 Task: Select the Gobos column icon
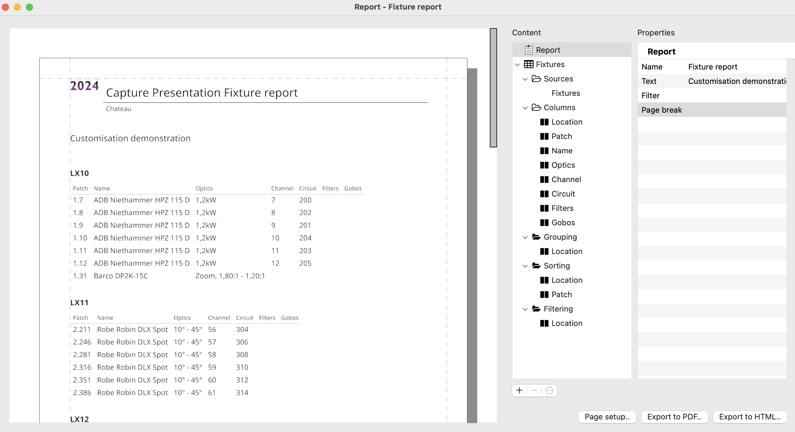pos(544,223)
